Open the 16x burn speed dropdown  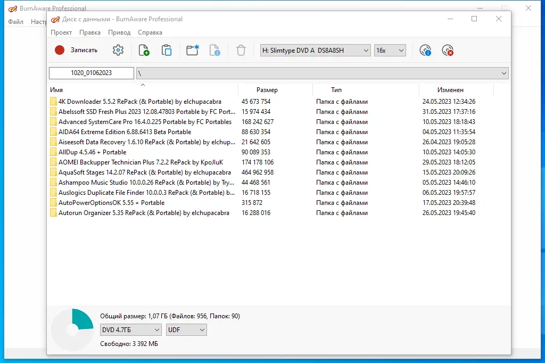point(390,51)
